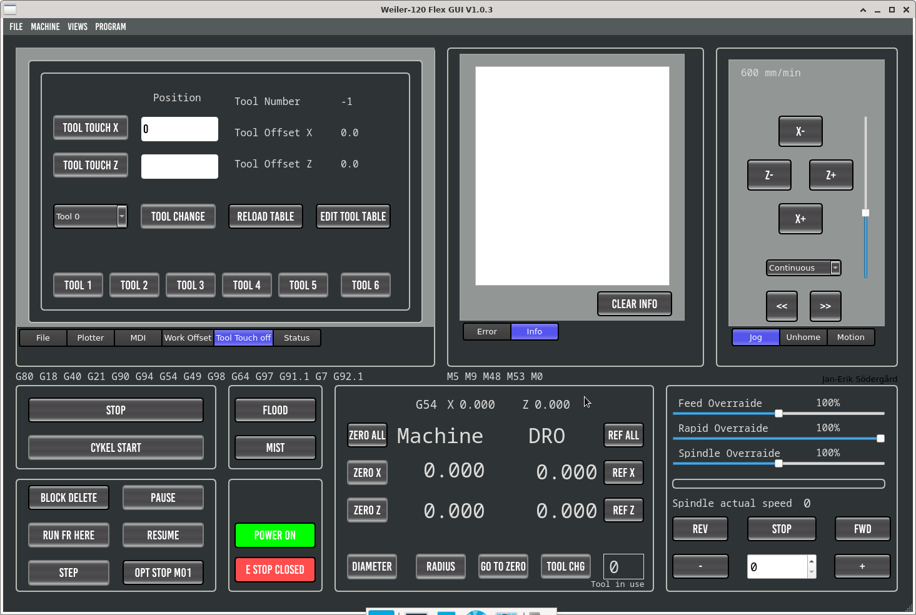Toggle OPT STOP M01
Screen dimensions: 916x615
[163, 572]
